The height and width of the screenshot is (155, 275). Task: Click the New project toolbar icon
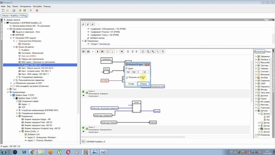pos(3,10)
